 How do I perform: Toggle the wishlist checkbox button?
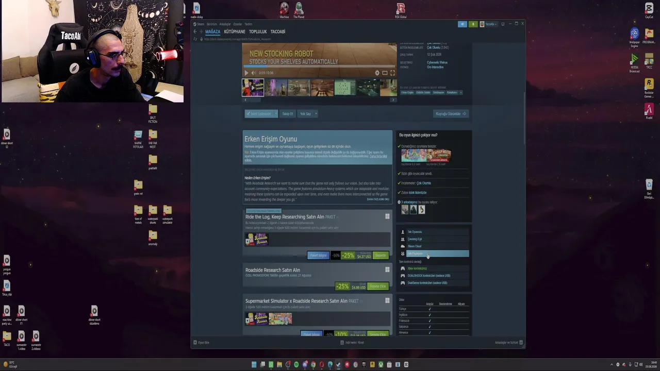tap(259, 114)
